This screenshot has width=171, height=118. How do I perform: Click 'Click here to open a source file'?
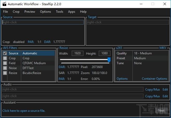pos(24,111)
